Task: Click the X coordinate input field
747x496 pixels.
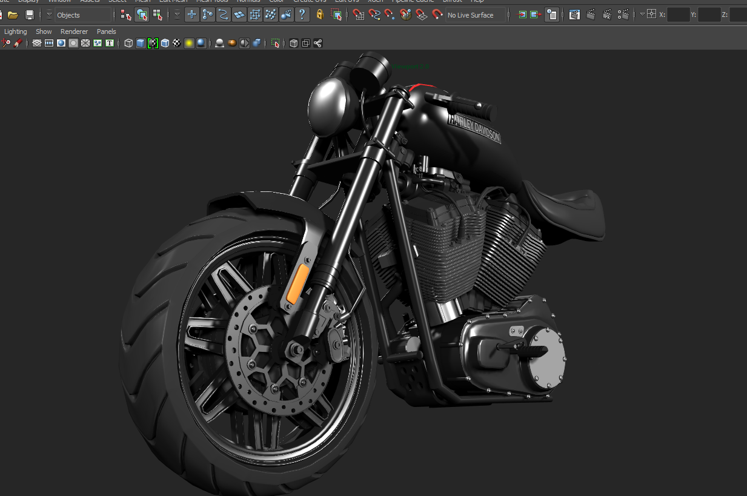Action: [x=678, y=15]
